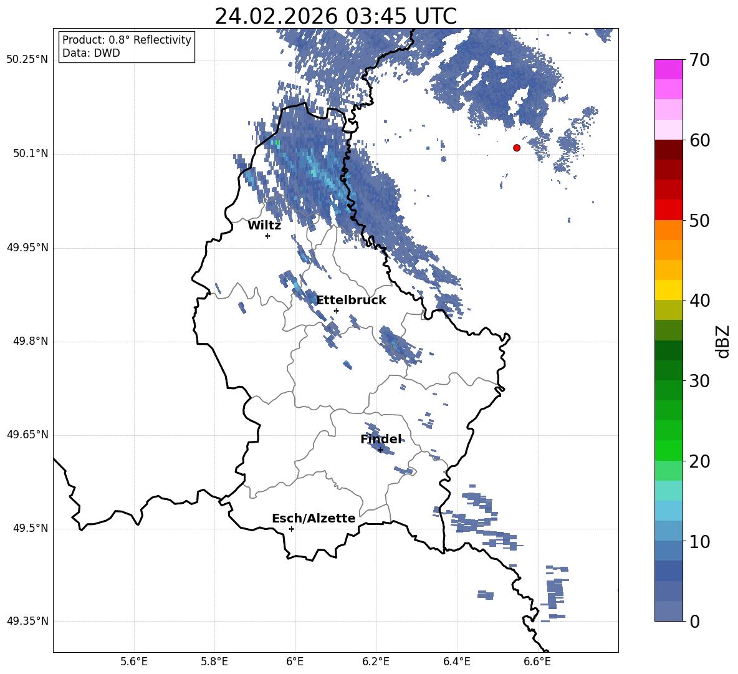The image size is (738, 674).
Task: Click the dBZ colorbar axis label
Action: 722,341
